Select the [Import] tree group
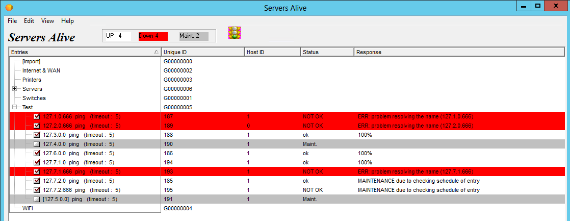 (x=31, y=62)
